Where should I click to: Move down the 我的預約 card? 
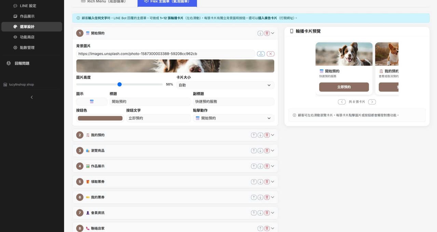(260, 135)
